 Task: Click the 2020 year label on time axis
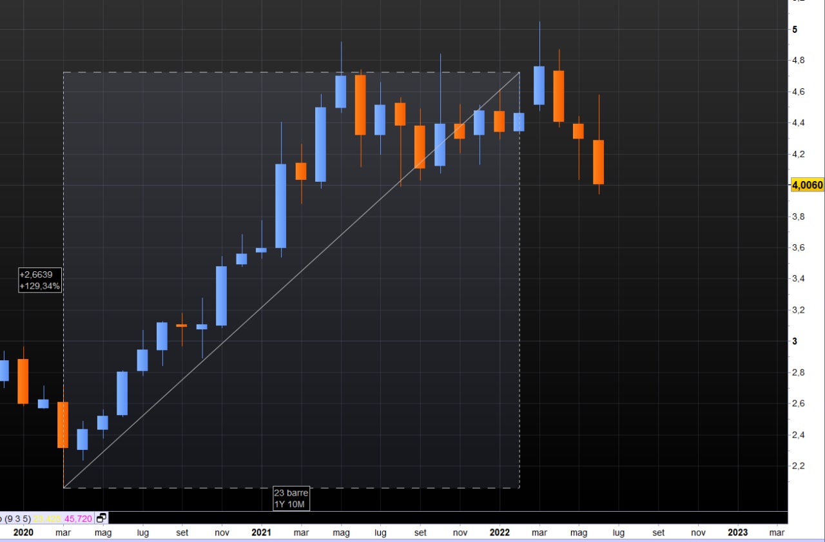[23, 532]
